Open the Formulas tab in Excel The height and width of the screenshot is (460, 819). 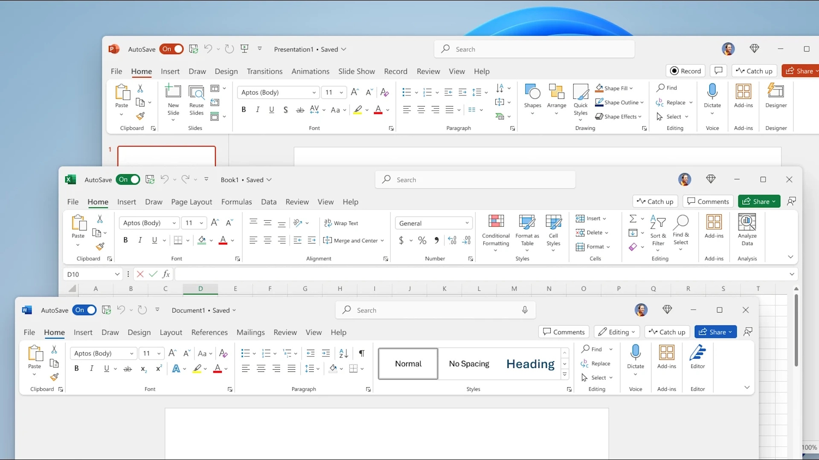pos(237,201)
